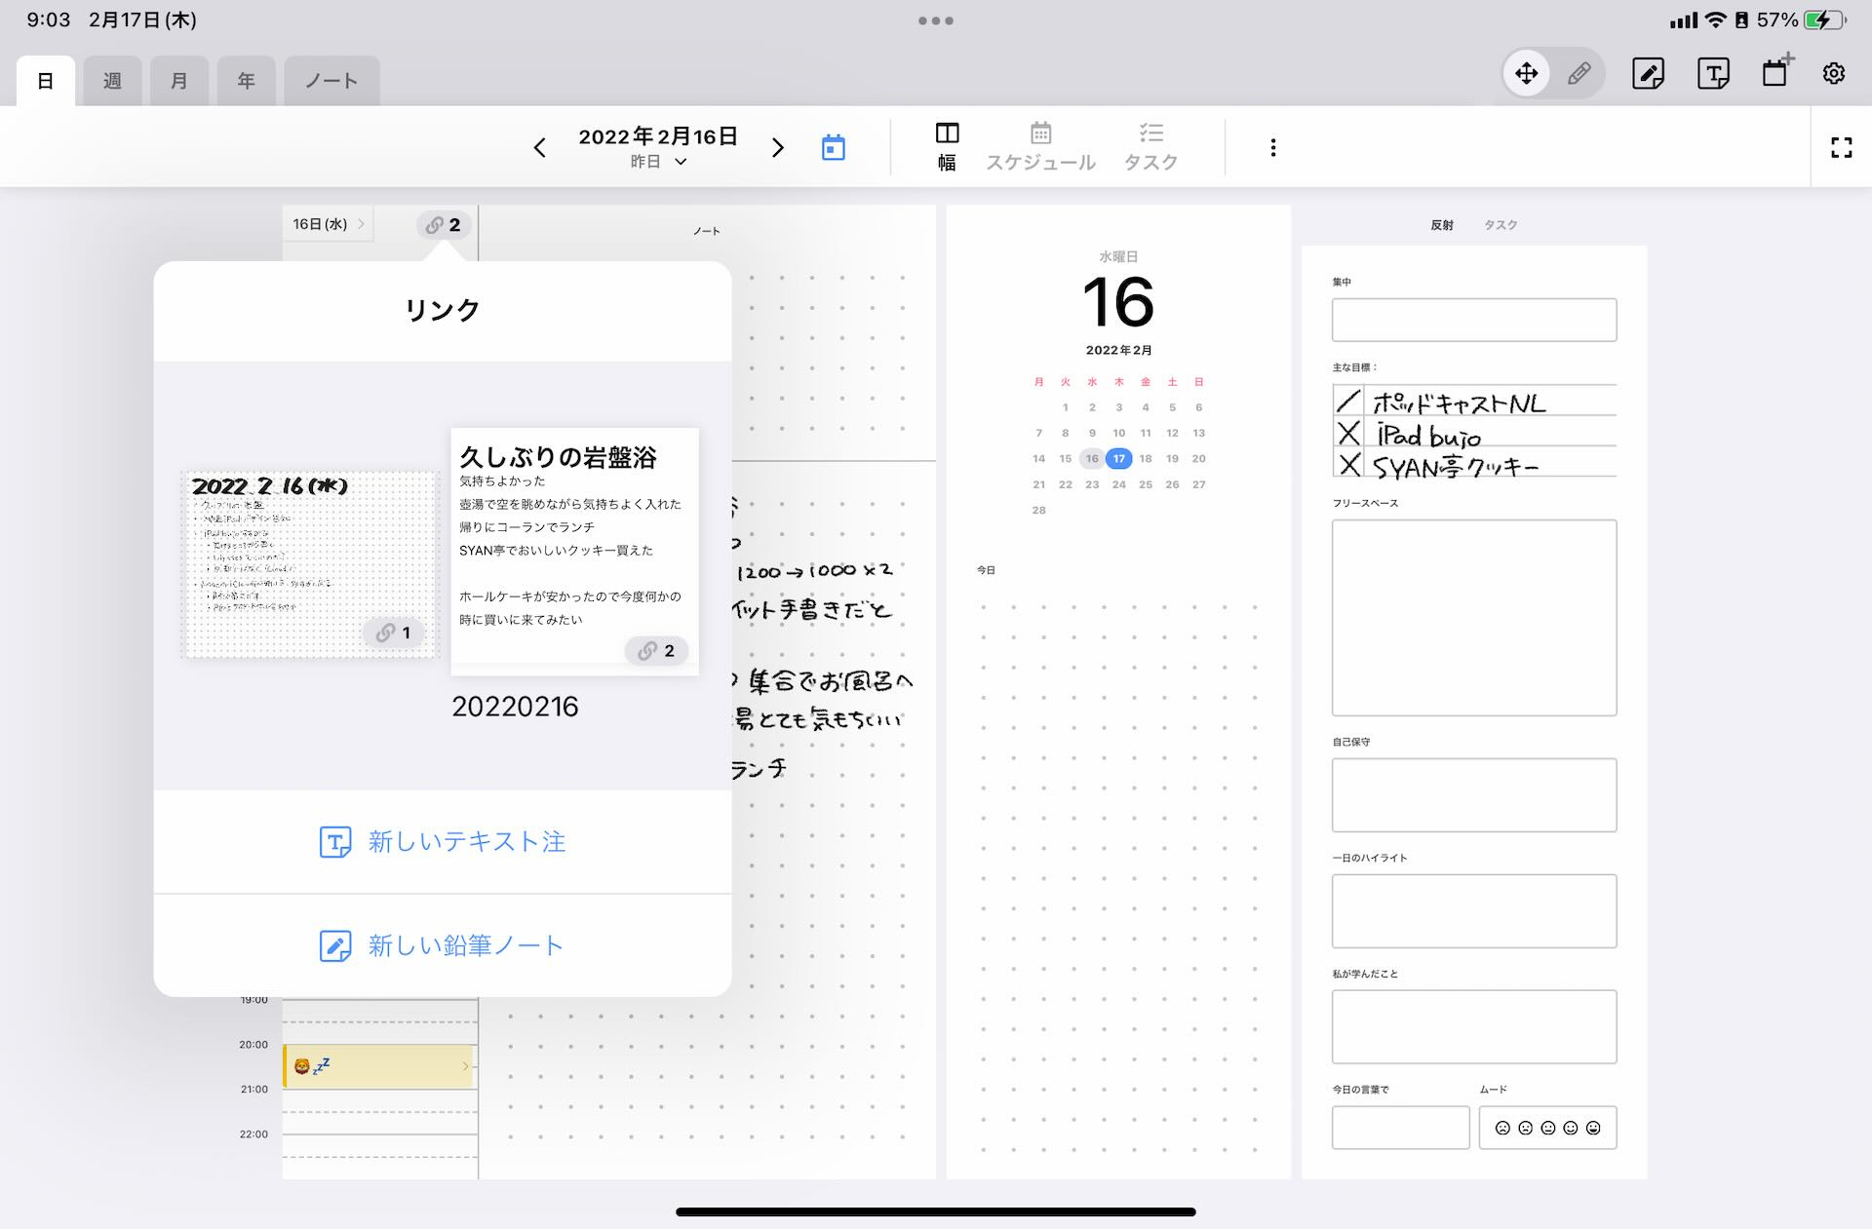Toggle the タスク task view
1872x1229 pixels.
(x=1150, y=147)
